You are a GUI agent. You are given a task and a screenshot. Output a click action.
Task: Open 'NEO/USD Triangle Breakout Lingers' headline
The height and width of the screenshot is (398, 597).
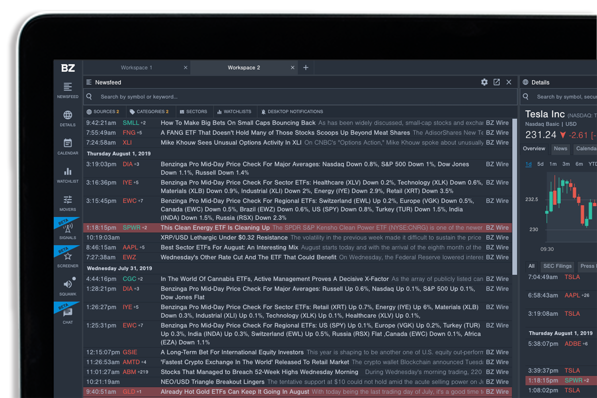(213, 382)
